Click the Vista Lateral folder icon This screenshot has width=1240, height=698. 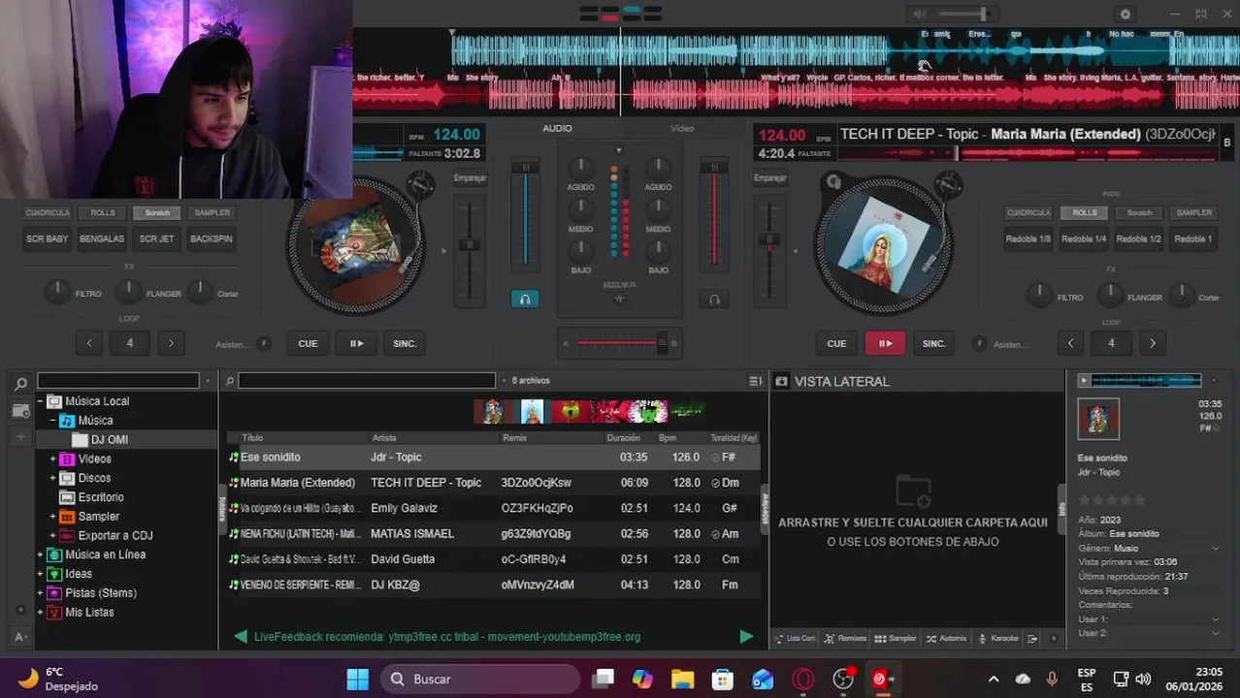coord(782,382)
